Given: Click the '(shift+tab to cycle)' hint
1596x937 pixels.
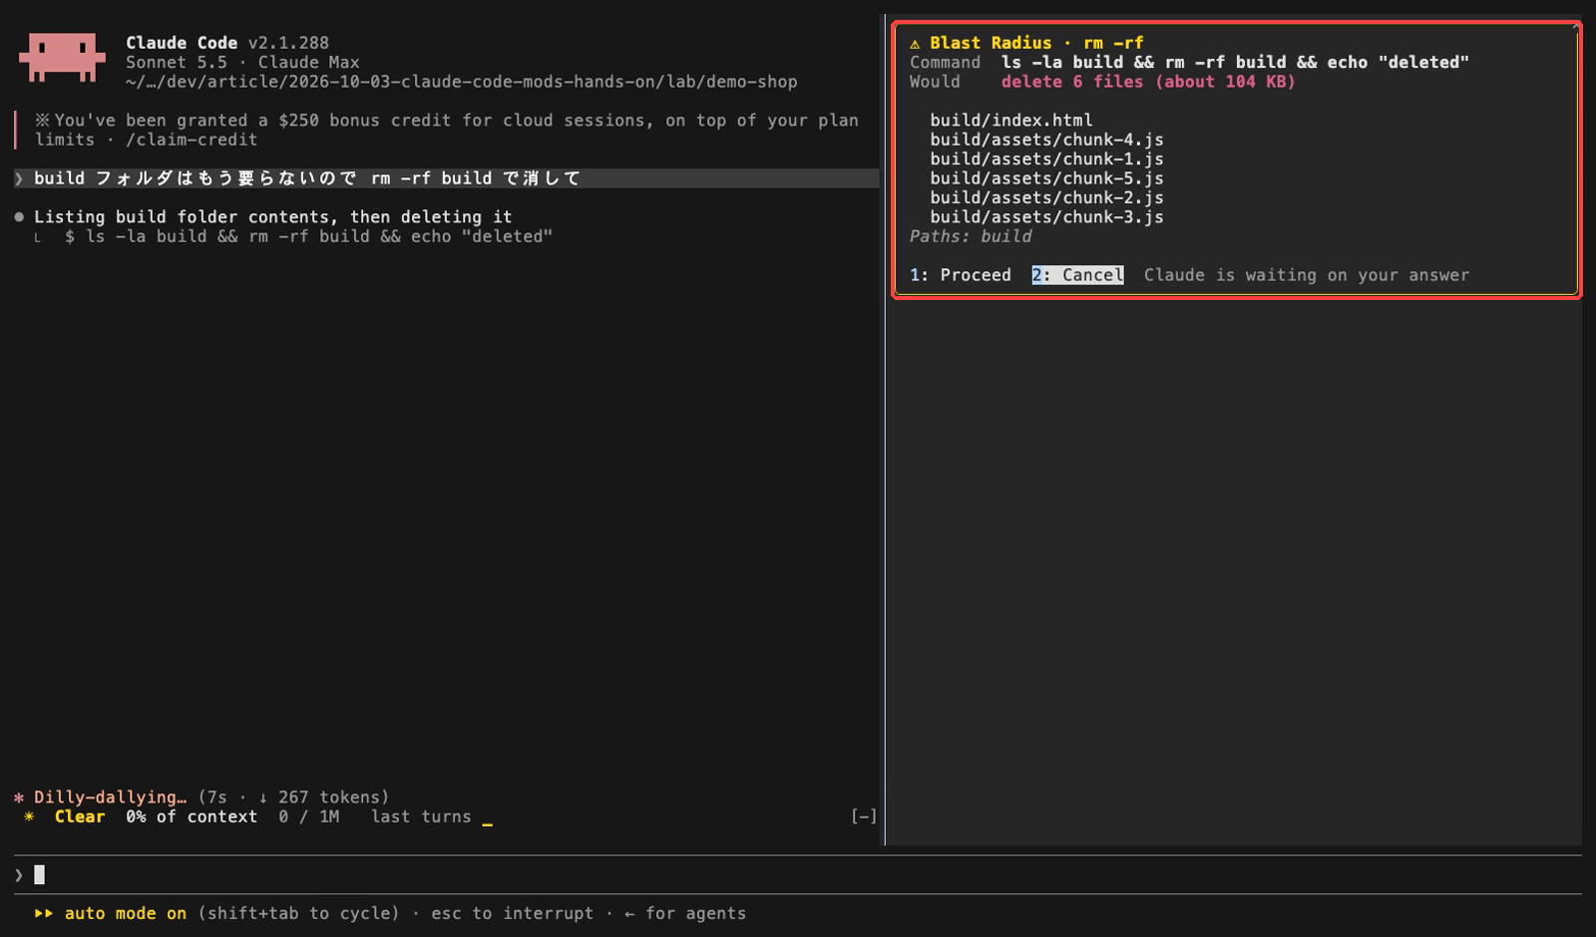Looking at the screenshot, I should point(298,913).
